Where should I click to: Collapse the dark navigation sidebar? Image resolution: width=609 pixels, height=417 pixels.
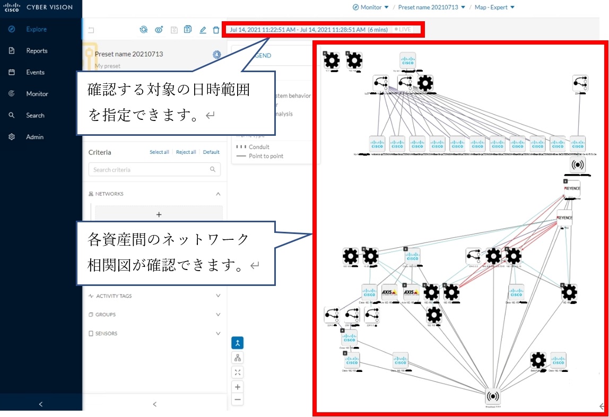pos(41,404)
